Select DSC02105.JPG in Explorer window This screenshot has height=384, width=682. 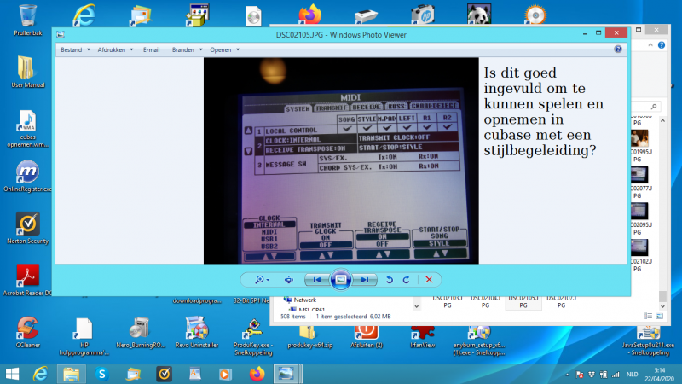click(523, 302)
